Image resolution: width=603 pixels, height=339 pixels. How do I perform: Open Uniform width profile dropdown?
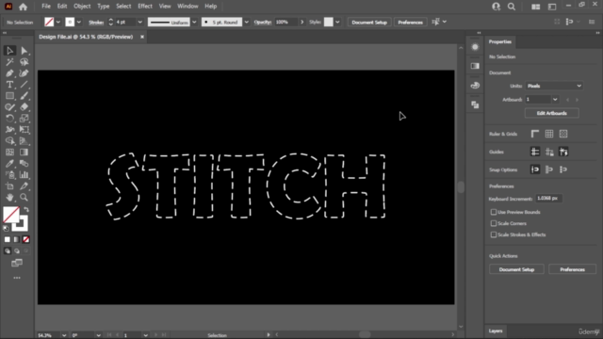194,23
